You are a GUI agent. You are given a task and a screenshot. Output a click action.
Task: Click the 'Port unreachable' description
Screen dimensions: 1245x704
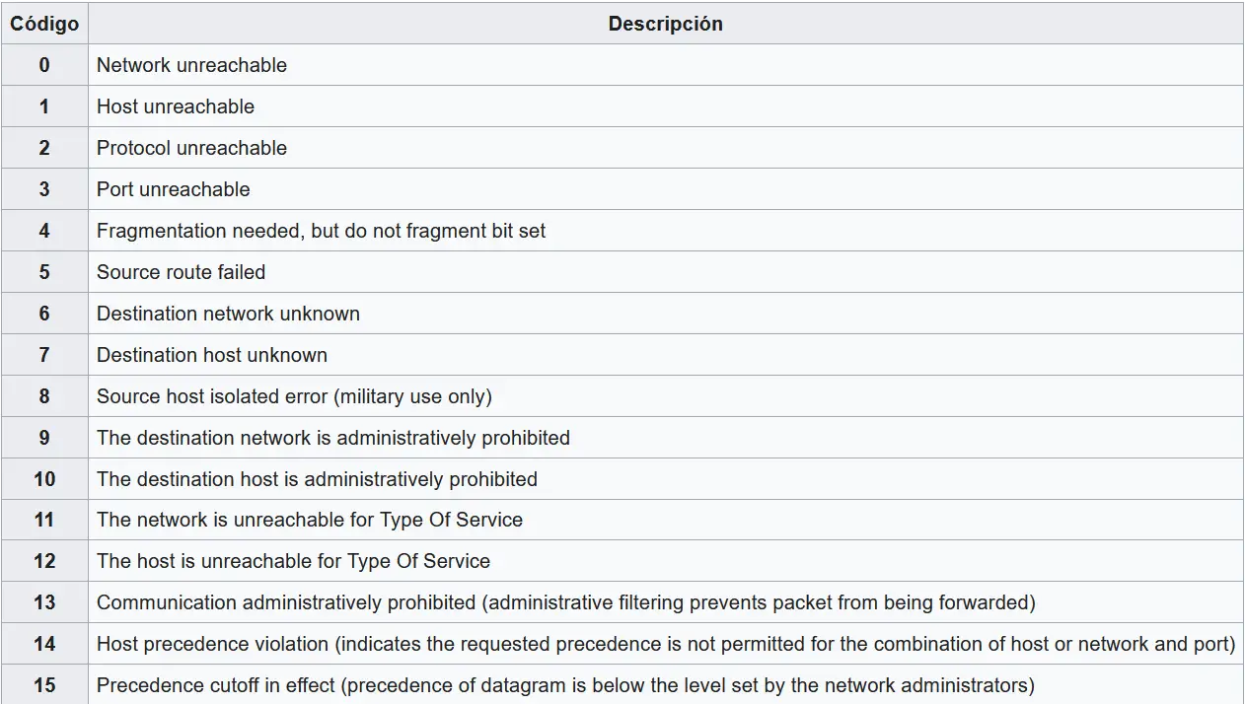coord(173,189)
